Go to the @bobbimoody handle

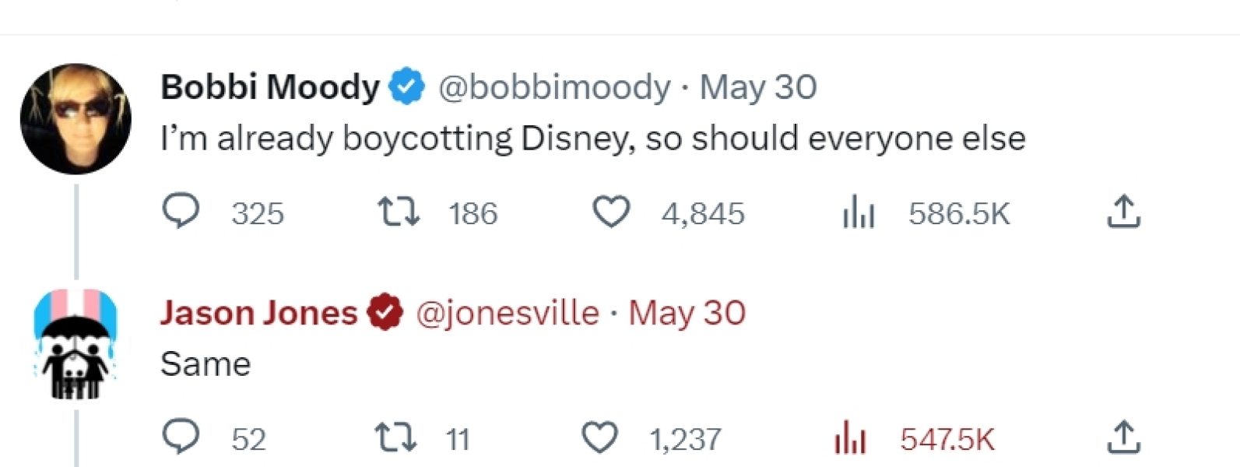tap(554, 87)
